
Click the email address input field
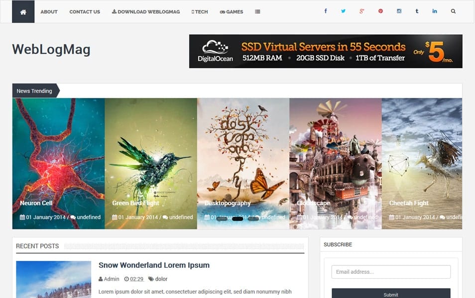(x=390, y=271)
